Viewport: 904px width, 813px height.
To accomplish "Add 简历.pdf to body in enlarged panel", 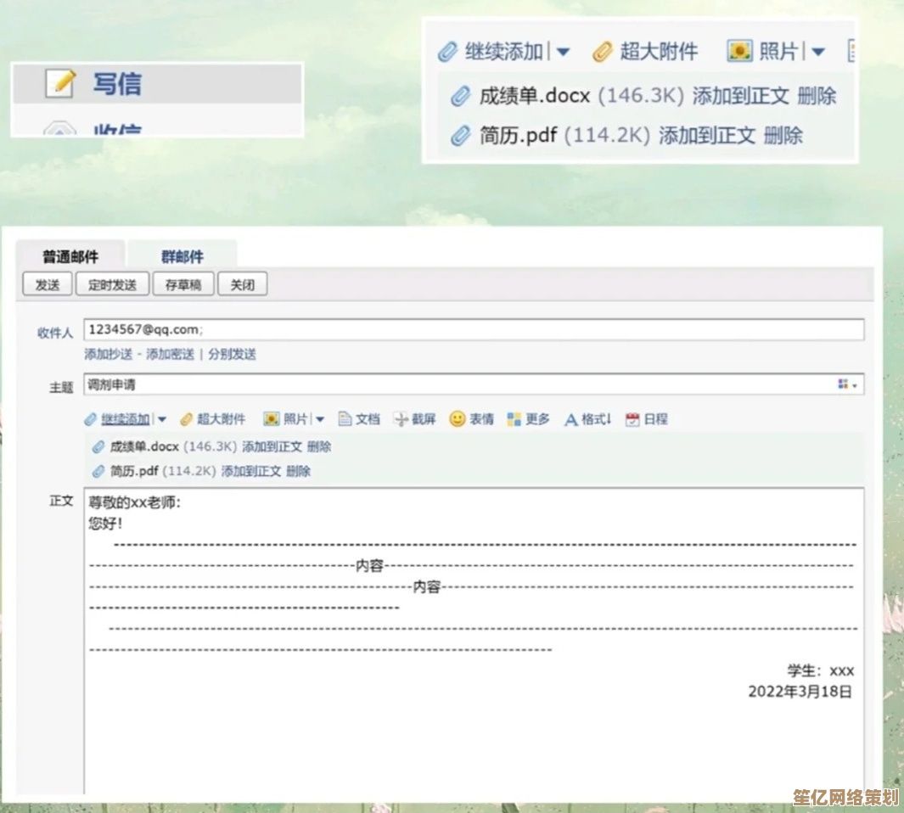I will click(707, 136).
